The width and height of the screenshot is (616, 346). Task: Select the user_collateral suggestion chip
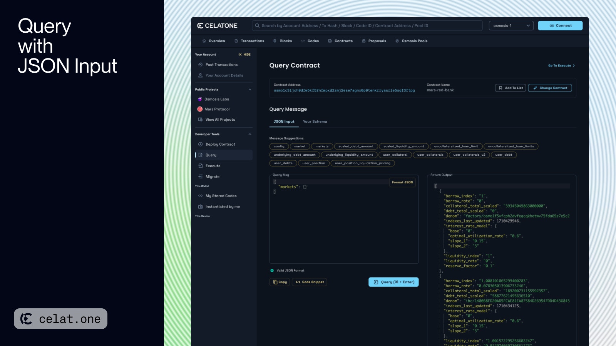[395, 155]
